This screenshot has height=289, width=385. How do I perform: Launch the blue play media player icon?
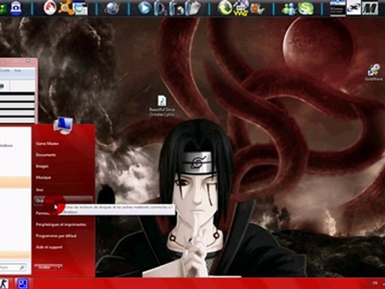point(144,8)
